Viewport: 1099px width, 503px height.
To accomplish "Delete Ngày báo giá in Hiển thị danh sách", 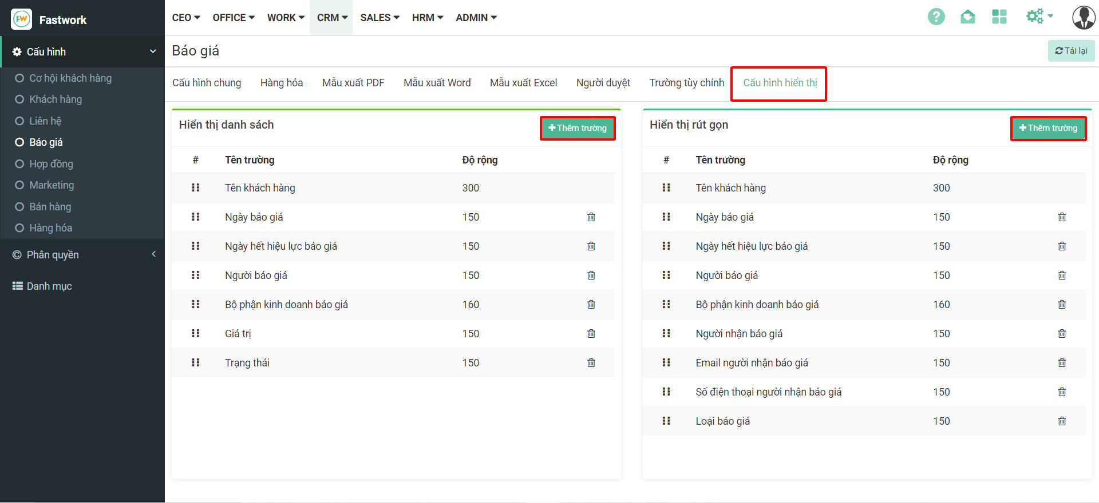I will [591, 217].
